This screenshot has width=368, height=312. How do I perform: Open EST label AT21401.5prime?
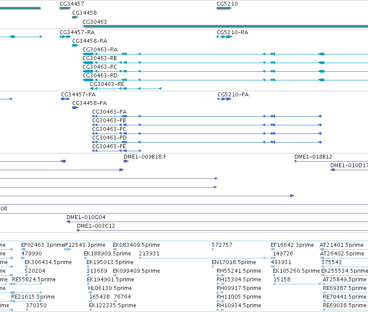(x=342, y=245)
